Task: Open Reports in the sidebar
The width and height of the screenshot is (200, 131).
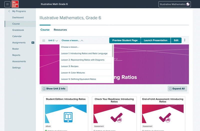Action: [20, 55]
